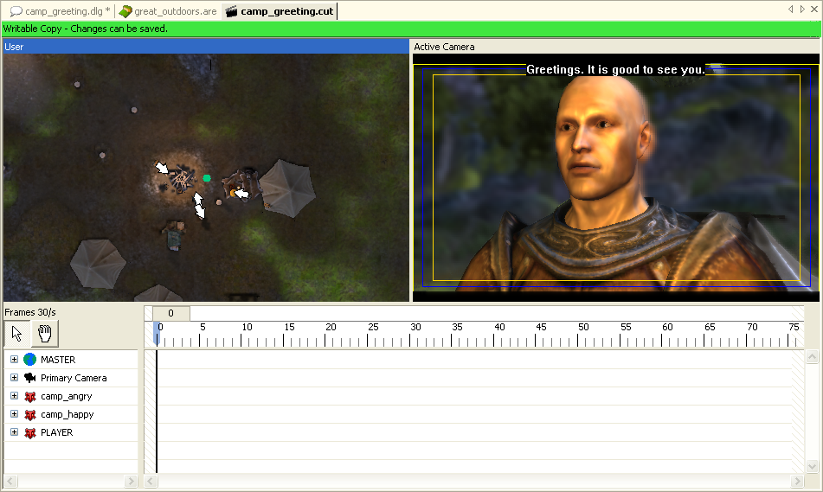This screenshot has width=823, height=492.
Task: Open the great_outdoors.are tab
Action: pos(168,11)
